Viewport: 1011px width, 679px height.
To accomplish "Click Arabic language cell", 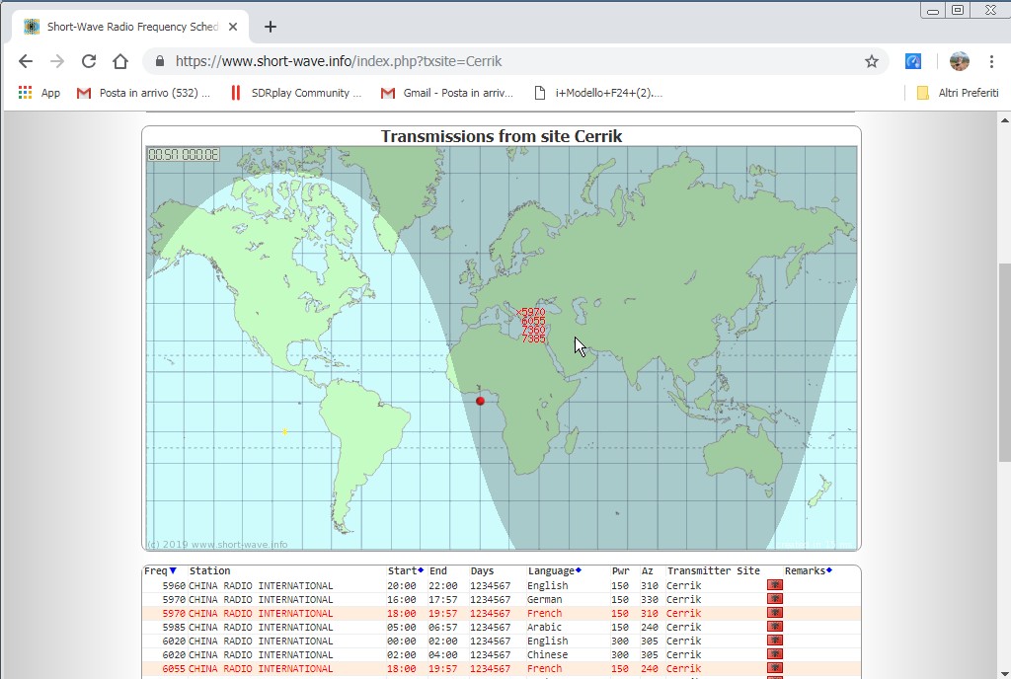I will click(545, 627).
